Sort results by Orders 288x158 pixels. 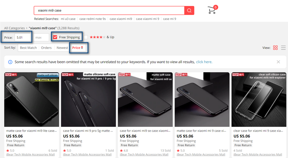tap(46, 48)
